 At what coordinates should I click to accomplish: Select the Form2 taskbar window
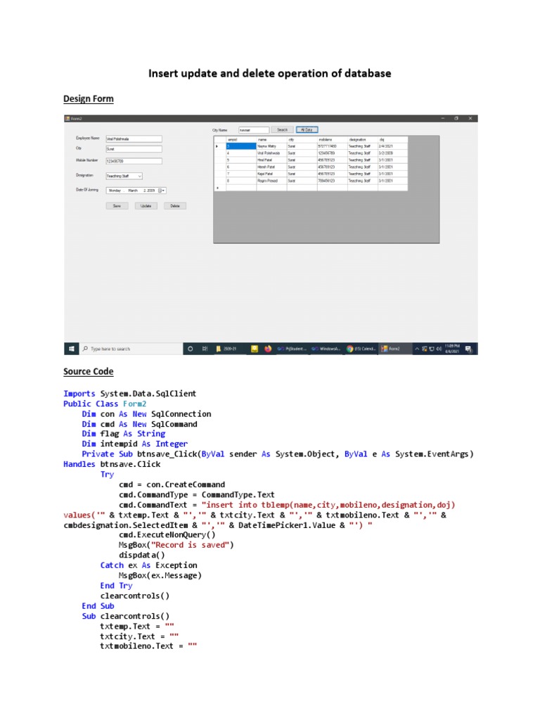pyautogui.click(x=392, y=349)
